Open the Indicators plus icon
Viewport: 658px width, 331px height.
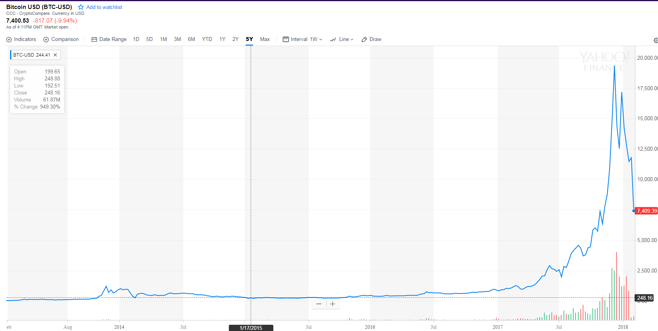point(9,39)
